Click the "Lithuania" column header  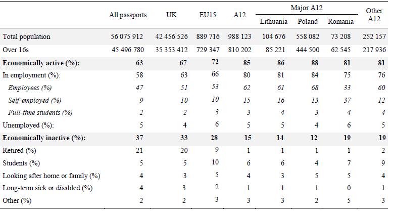pos(274,22)
